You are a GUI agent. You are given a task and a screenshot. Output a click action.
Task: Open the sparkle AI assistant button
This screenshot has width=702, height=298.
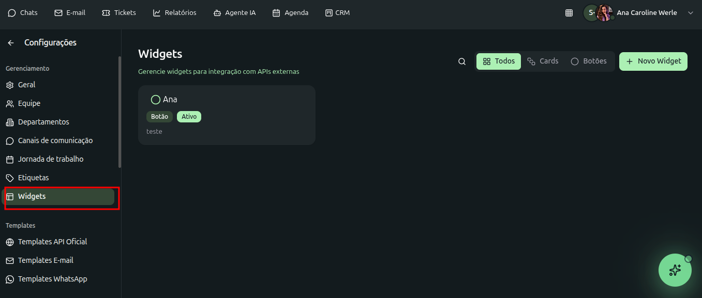click(675, 270)
